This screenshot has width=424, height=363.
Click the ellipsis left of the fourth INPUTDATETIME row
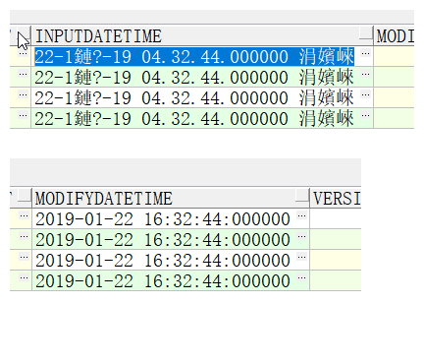pos(23,115)
